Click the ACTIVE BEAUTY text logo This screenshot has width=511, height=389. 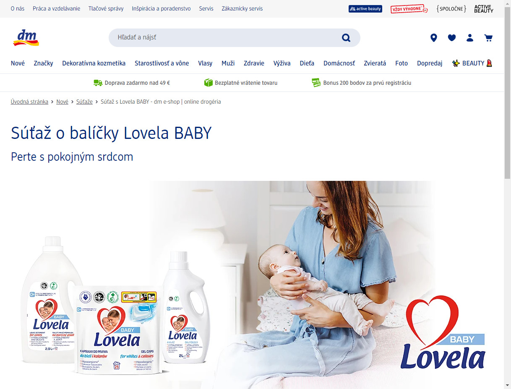point(484,9)
